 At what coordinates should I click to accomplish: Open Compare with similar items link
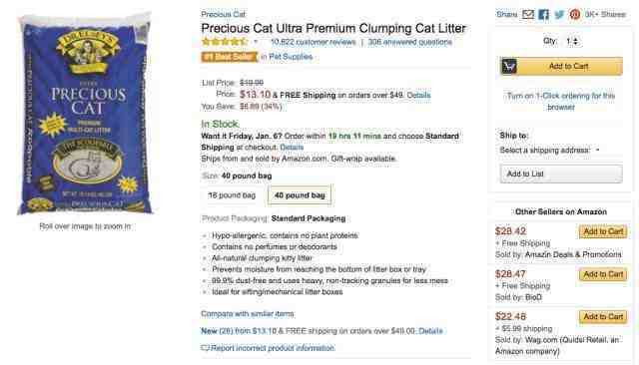click(248, 314)
